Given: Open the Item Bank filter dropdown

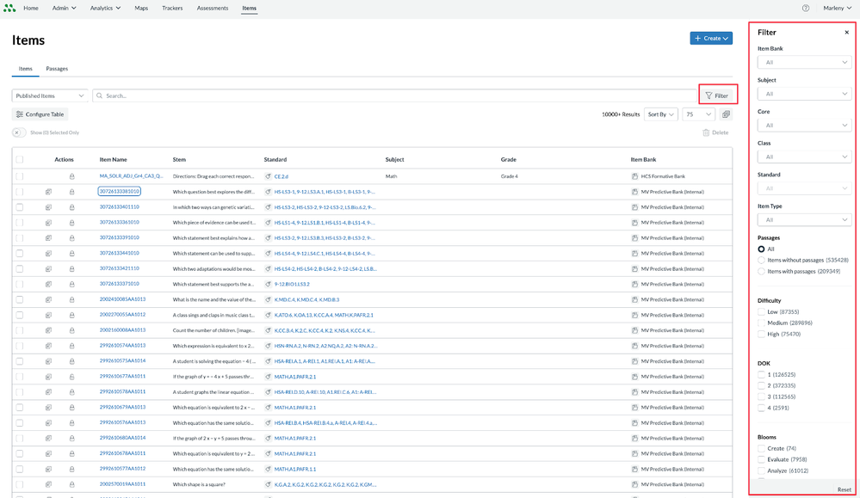Looking at the screenshot, I should click(804, 62).
